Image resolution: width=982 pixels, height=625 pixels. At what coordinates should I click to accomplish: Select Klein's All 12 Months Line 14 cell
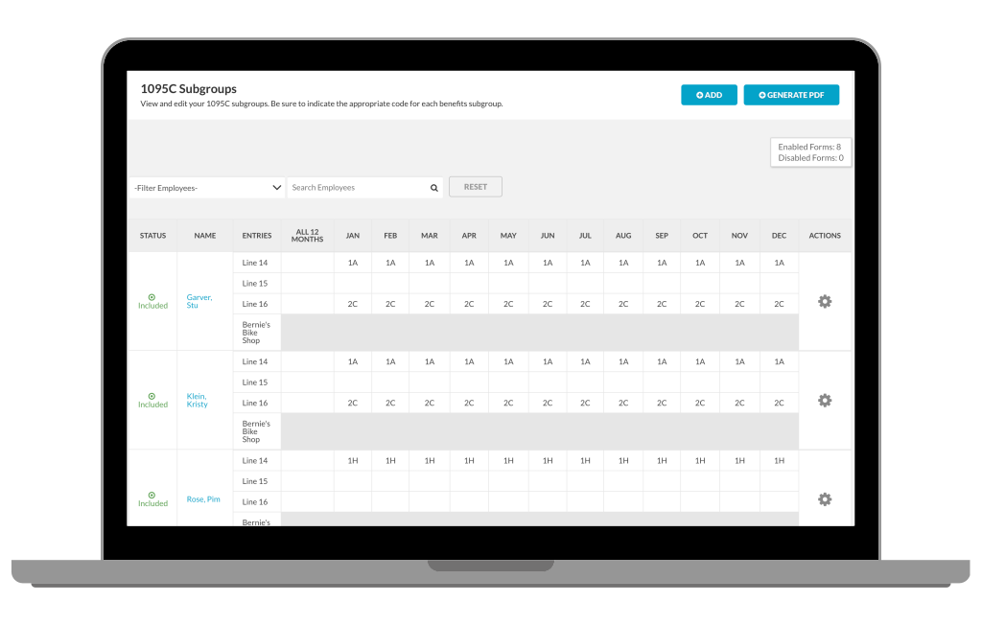tap(308, 362)
